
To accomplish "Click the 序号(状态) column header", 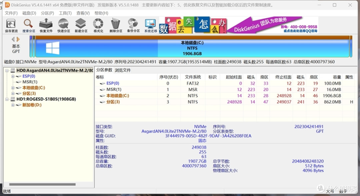I will 169,77.
